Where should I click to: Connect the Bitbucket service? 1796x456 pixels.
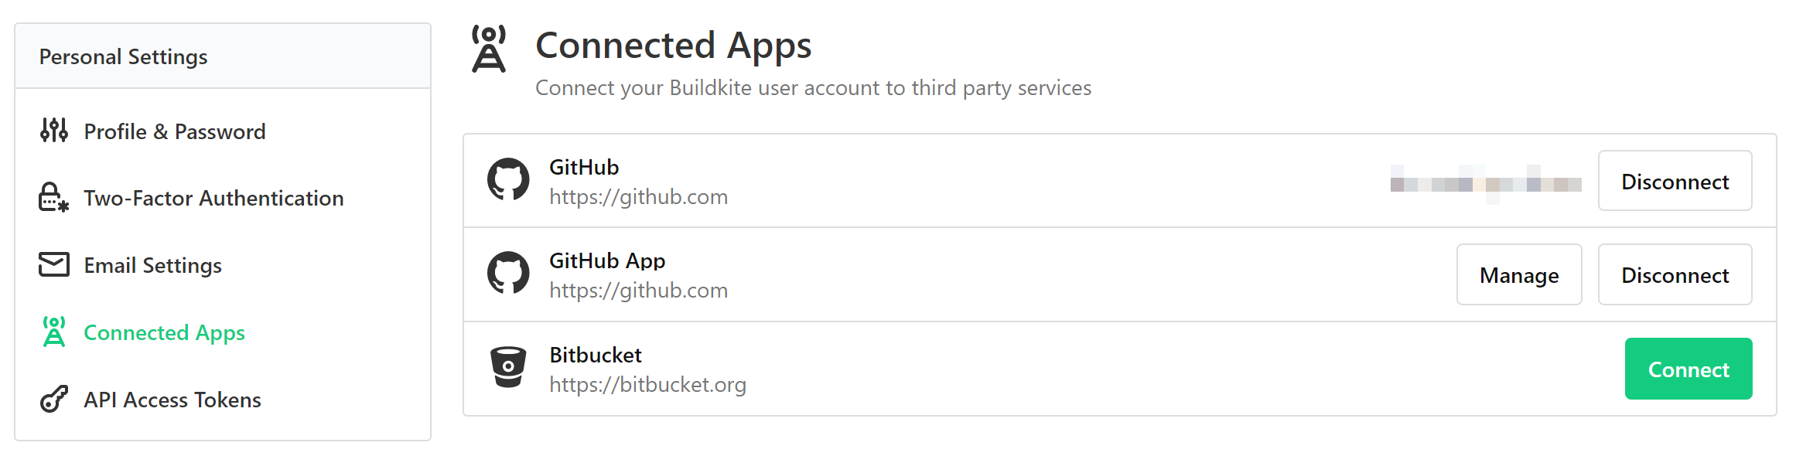(1688, 369)
